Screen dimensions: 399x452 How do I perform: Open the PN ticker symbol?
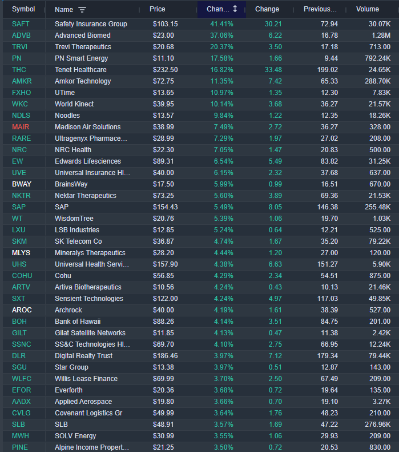[17, 58]
